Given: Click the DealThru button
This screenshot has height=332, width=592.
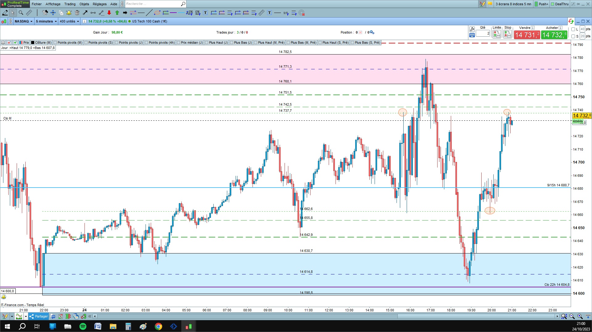Looking at the screenshot, I should (x=560, y=4).
